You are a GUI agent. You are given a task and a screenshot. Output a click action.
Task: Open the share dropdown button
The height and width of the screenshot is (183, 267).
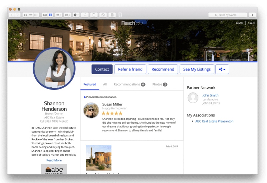(x=222, y=69)
